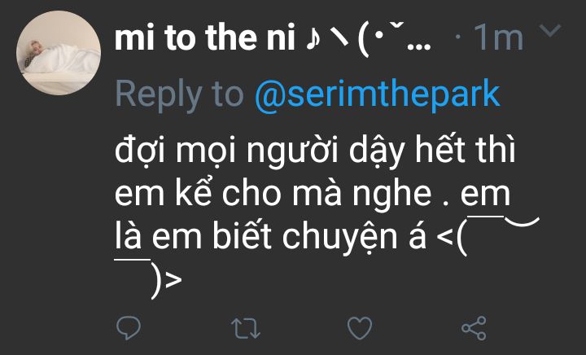
Task: Open the share icon options
Action: tap(474, 328)
